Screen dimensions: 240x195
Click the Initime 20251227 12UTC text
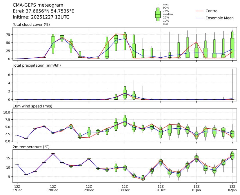(41, 17)
